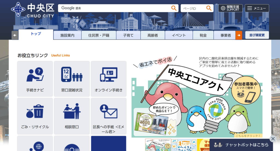Open the 区長への手紙 mayor letter tile
Screen dimensions: 280x151
[x=109, y=116]
